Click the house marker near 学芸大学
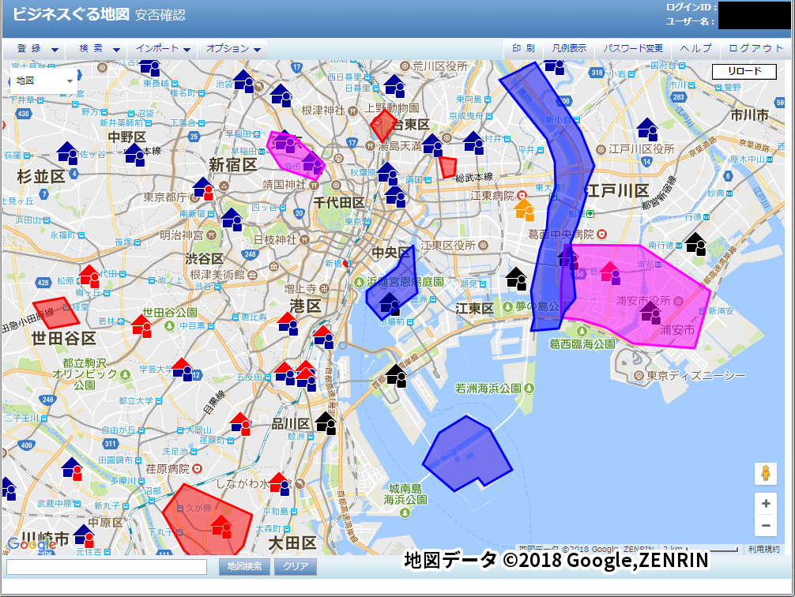 [182, 370]
